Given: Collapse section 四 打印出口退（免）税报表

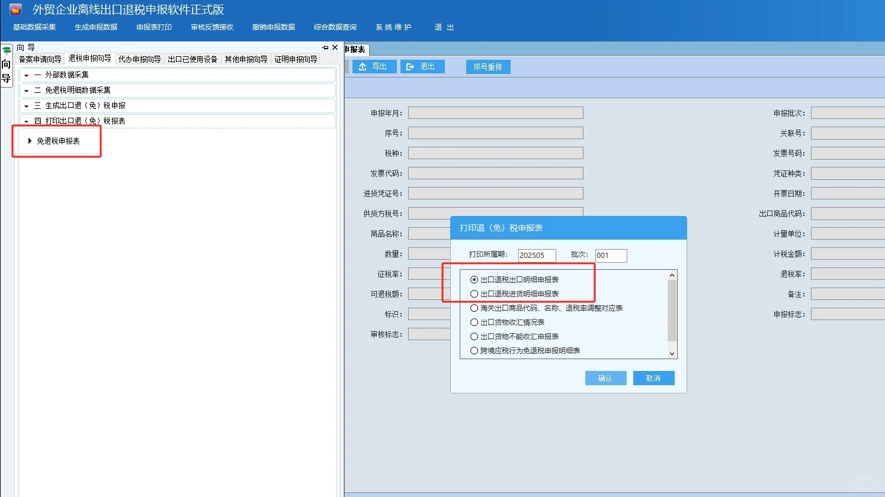Looking at the screenshot, I should click(x=26, y=121).
